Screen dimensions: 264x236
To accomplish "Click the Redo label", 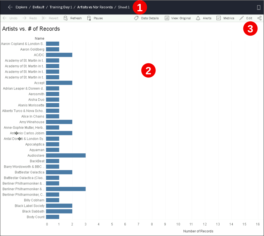I will tap(33, 18).
